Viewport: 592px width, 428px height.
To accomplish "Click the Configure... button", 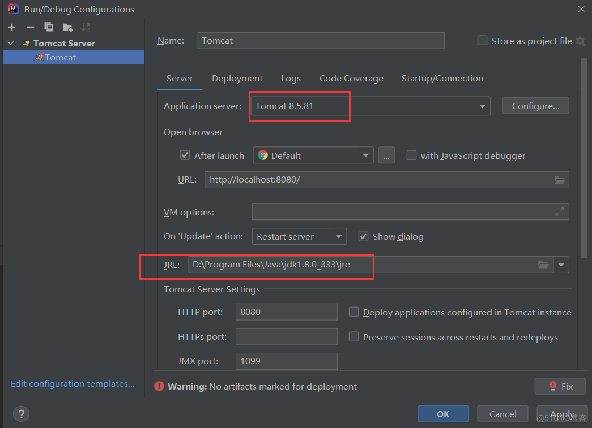I will [x=535, y=106].
